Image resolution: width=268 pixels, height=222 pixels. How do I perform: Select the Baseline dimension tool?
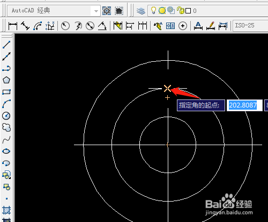pyautogui.click(x=130, y=26)
